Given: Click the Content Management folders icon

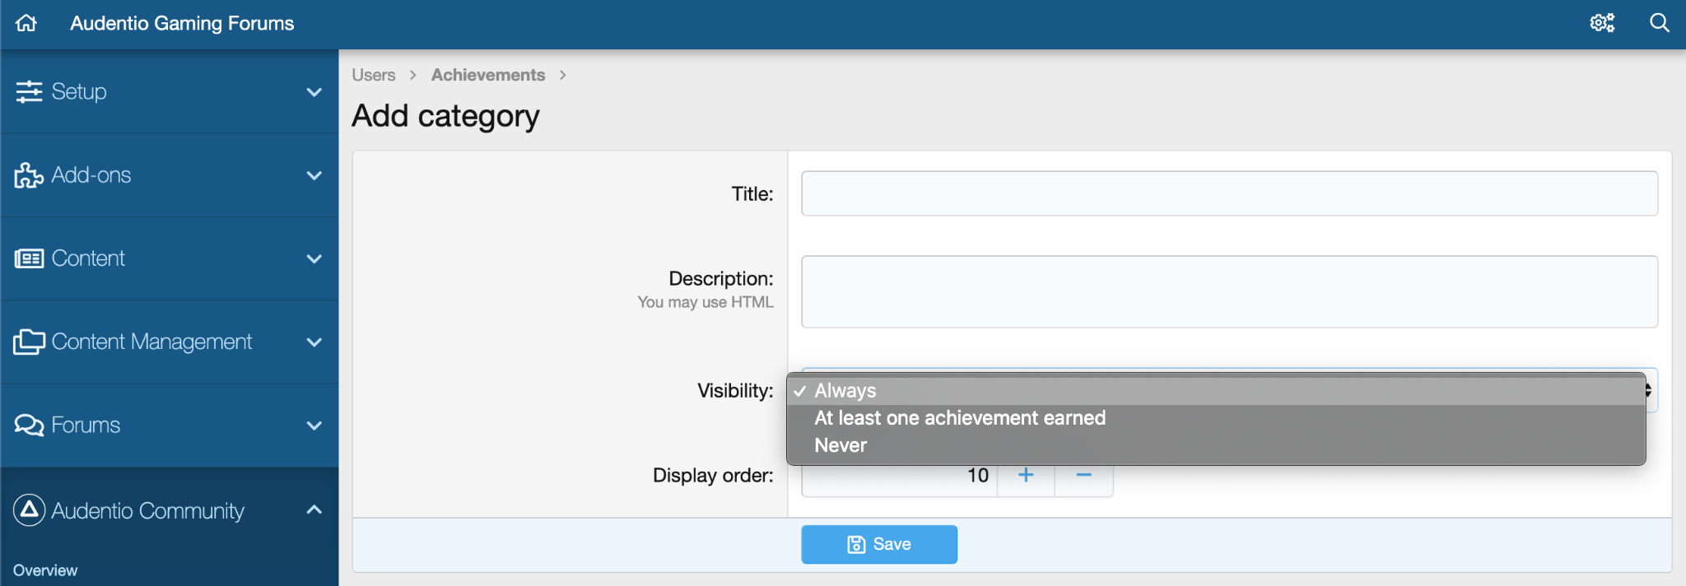Looking at the screenshot, I should (29, 342).
